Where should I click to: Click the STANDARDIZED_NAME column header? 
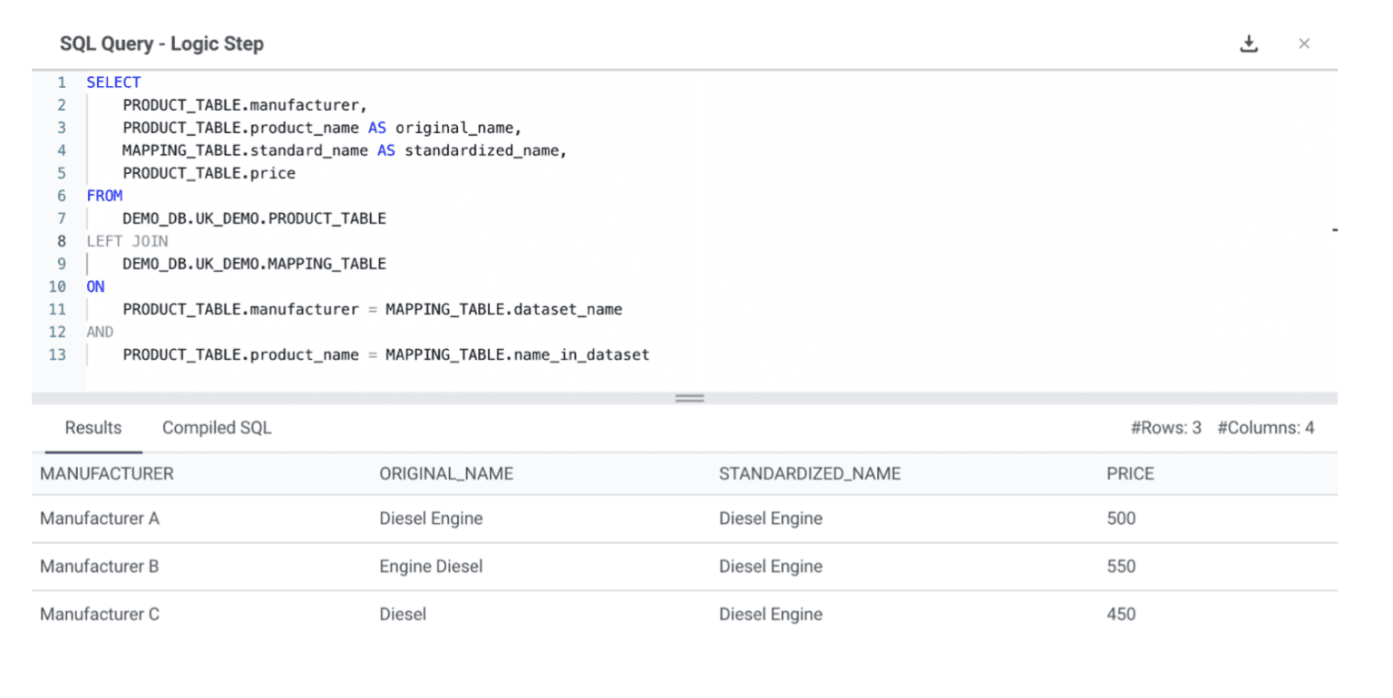(x=810, y=473)
